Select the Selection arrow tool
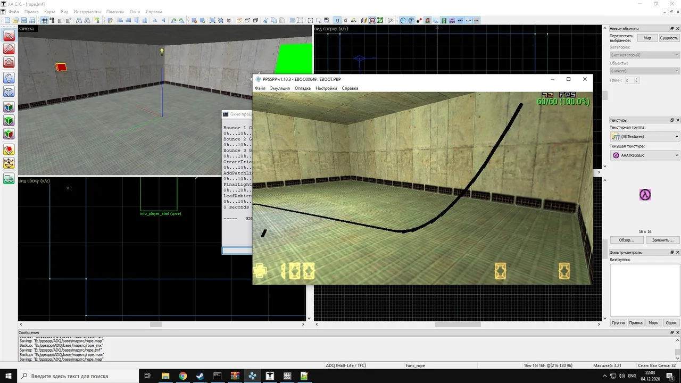 (9, 36)
